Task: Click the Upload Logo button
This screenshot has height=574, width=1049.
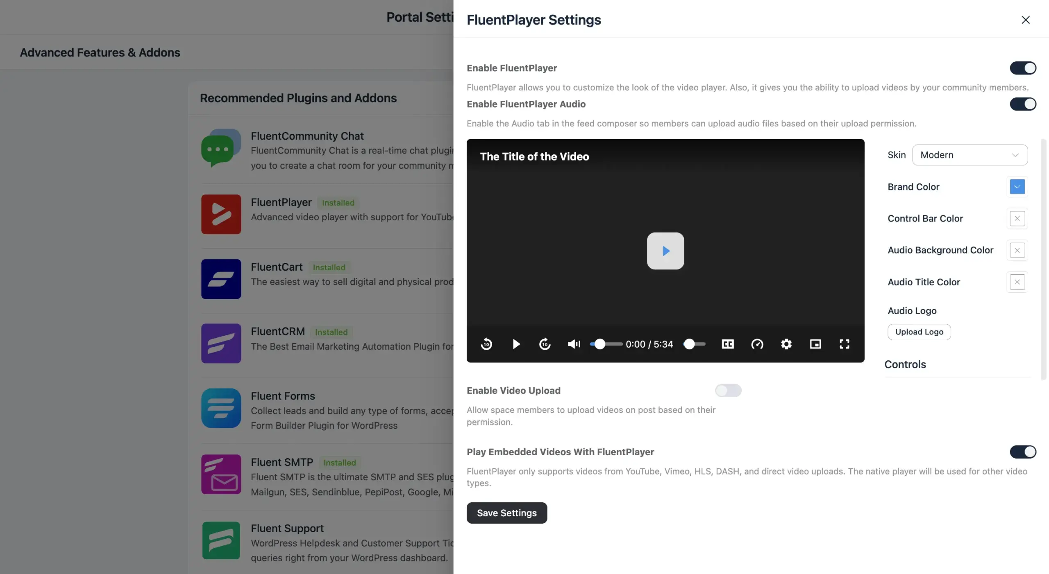Action: tap(919, 332)
